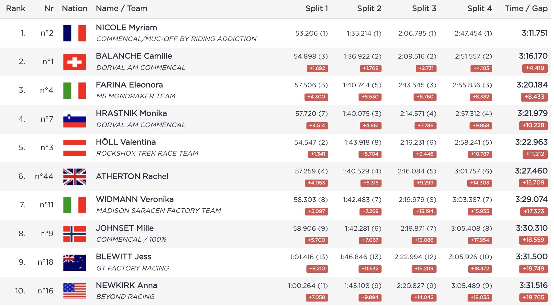
Task: Click Höll's +8.704 Split 2 gap badge
Action: click(x=370, y=154)
